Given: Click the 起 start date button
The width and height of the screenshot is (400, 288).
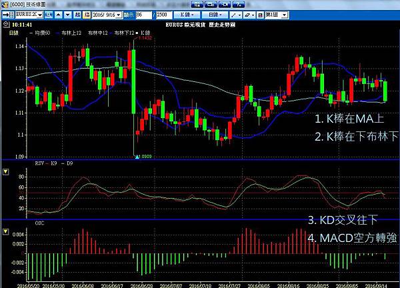Looking at the screenshot, I should [77, 15].
